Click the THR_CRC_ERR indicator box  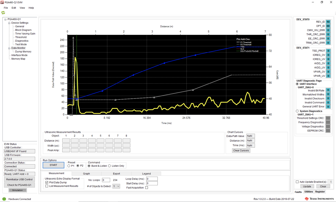click(x=328, y=34)
